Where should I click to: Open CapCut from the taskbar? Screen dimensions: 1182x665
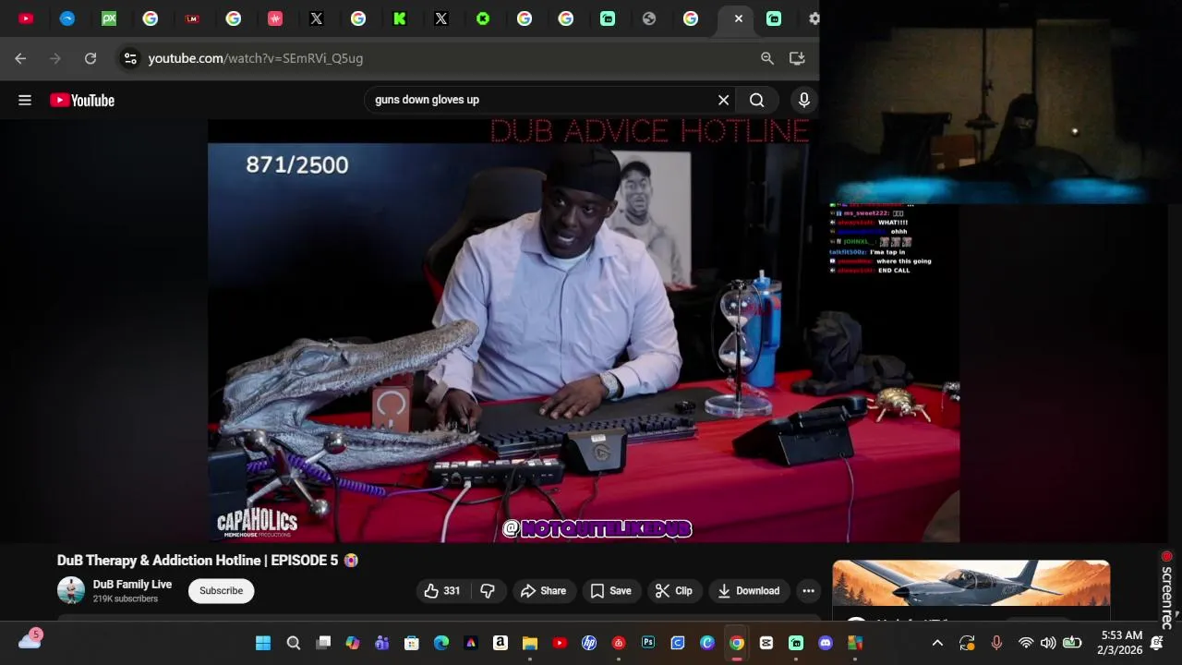pyautogui.click(x=766, y=643)
